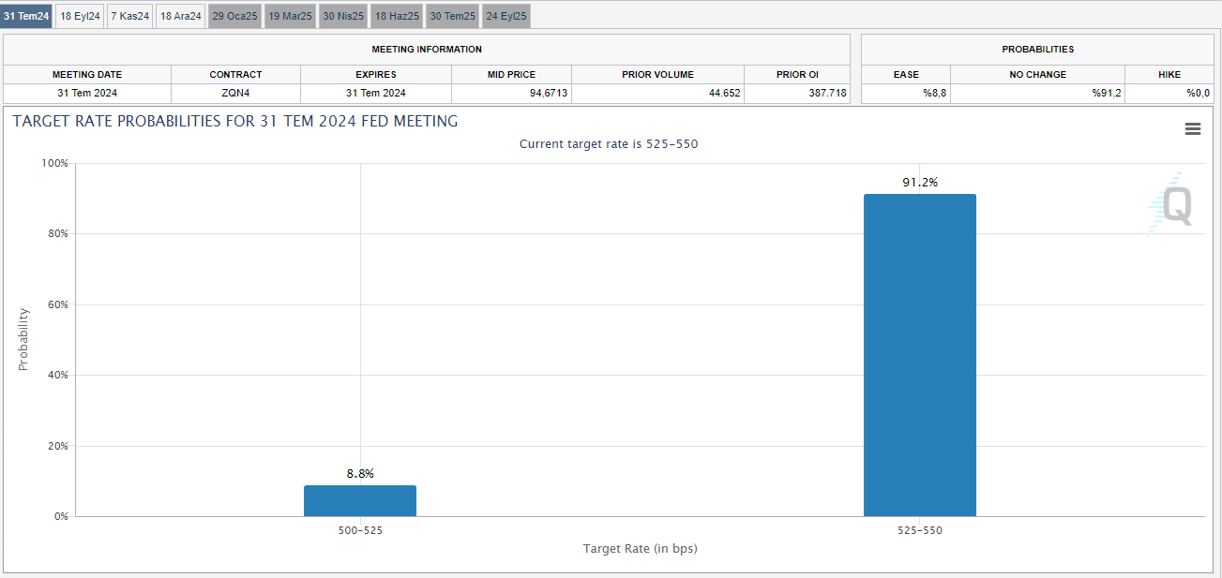The height and width of the screenshot is (578, 1222).
Task: Switch to the 18 Eyl24 tab
Action: click(x=80, y=16)
